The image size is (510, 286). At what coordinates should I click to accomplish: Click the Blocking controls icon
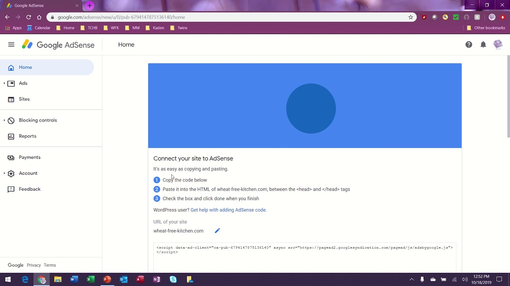11,120
